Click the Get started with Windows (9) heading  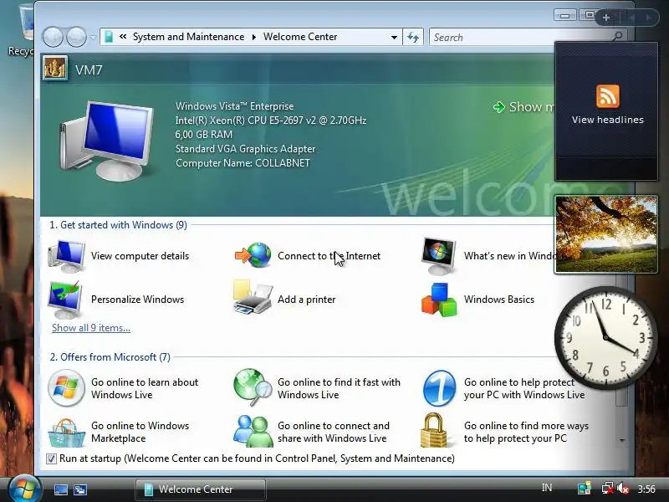coord(118,225)
